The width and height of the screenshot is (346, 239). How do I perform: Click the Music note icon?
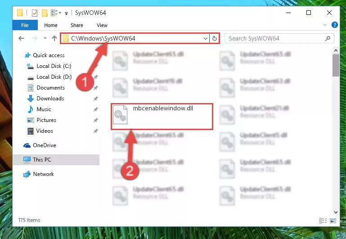point(31,109)
